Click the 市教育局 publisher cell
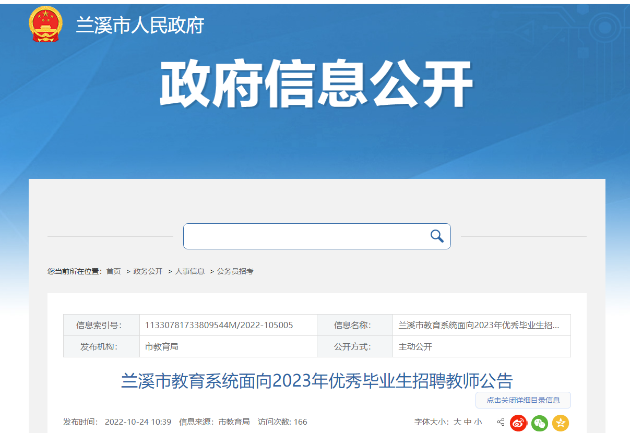This screenshot has height=433, width=630. point(228,346)
